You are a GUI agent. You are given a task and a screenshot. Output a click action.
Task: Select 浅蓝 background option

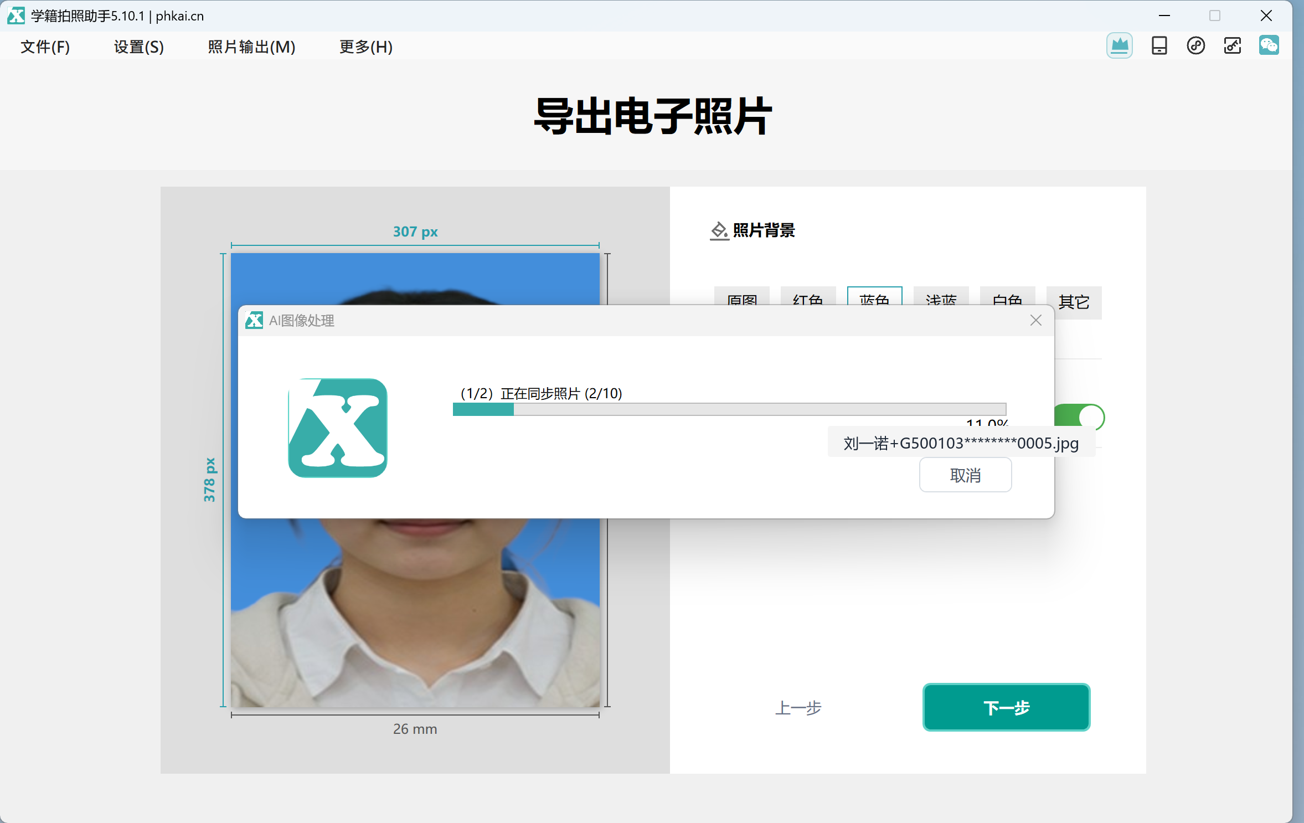click(941, 296)
